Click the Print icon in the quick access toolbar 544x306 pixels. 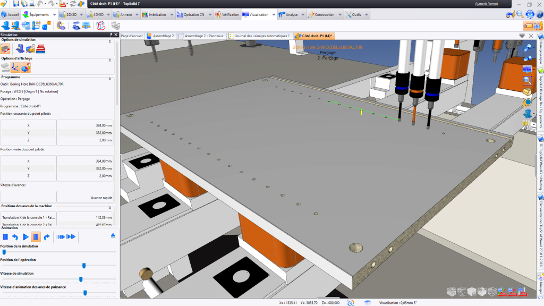(32, 4)
